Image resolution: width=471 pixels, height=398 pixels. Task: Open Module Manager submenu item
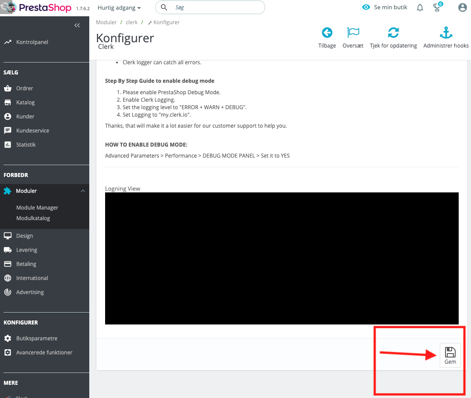tap(37, 208)
